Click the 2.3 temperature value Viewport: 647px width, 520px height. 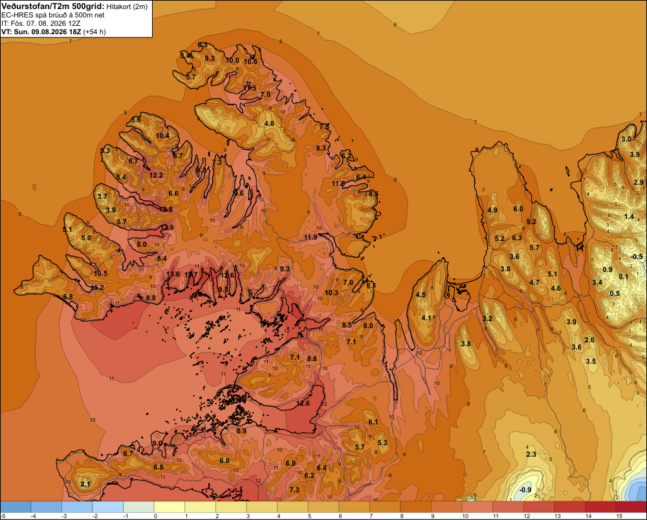[x=531, y=454]
